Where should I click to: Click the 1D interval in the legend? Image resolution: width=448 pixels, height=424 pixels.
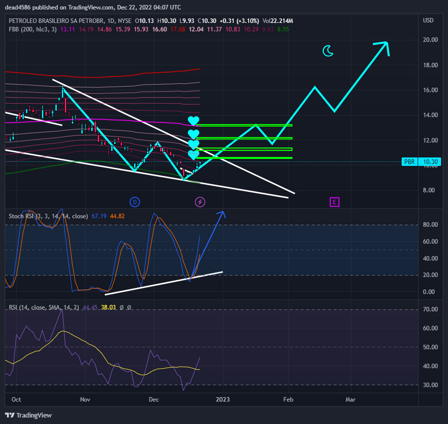[111, 21]
